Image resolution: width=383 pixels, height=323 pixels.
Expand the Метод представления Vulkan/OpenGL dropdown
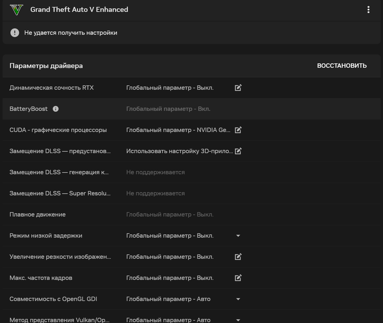click(238, 320)
